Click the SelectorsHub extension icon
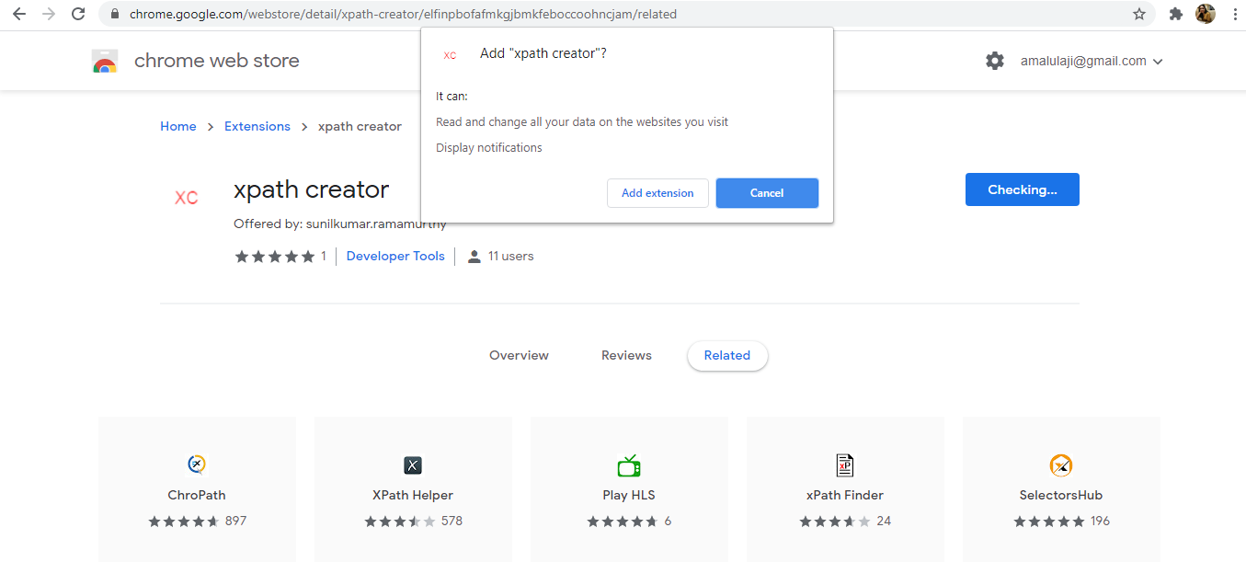Screen dimensions: 1246x562 [1061, 465]
